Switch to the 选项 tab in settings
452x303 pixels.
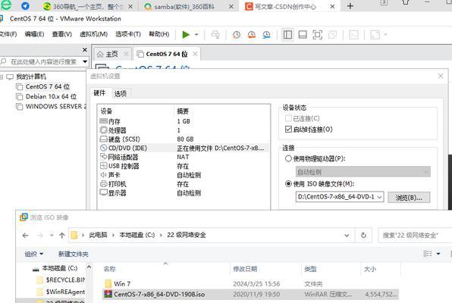click(121, 94)
